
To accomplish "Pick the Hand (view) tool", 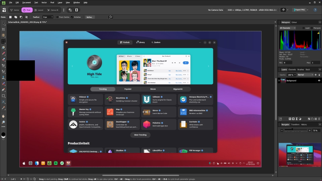I will click(3, 116).
